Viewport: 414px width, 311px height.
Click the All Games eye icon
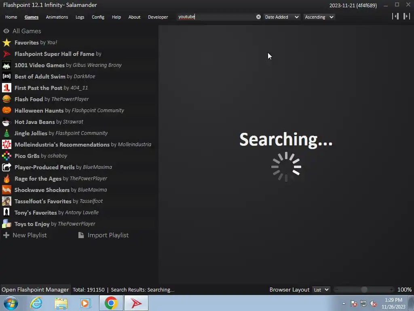point(6,31)
